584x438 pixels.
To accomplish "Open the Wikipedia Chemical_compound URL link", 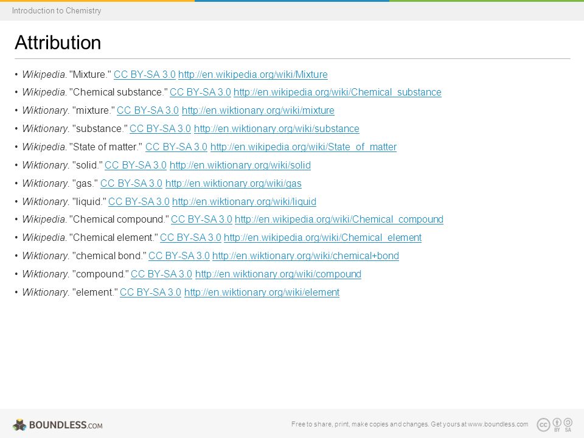I will 339,219.
